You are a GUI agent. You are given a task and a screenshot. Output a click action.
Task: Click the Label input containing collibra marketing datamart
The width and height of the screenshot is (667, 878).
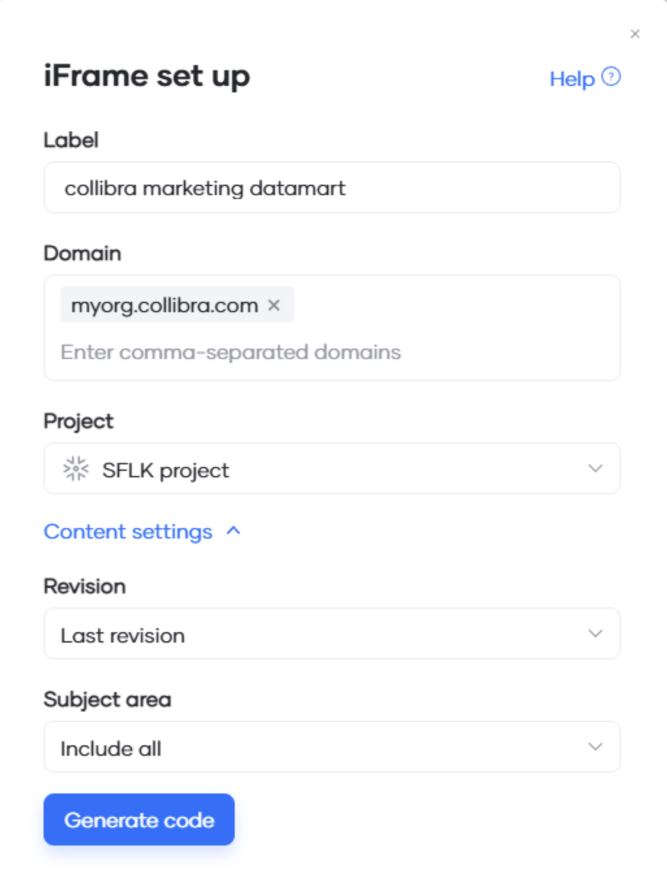coord(332,187)
